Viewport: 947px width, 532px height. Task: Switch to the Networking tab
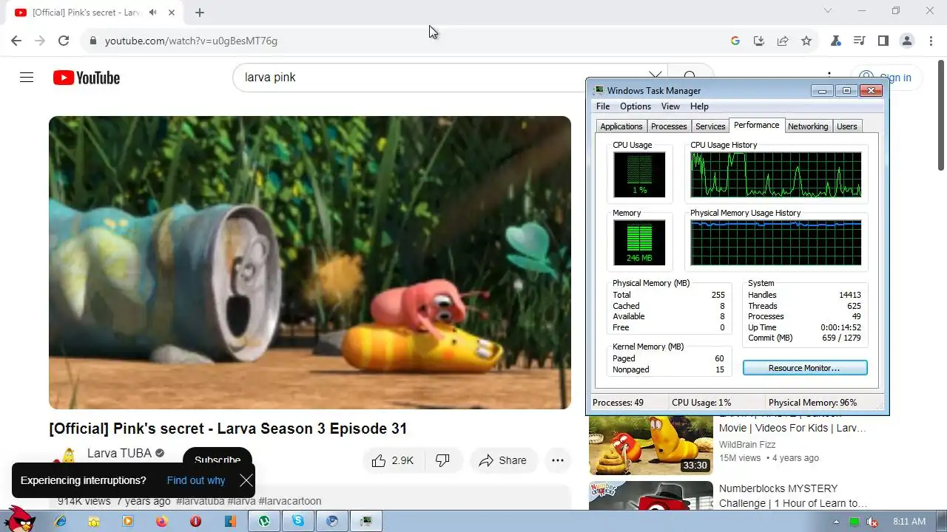(x=808, y=126)
